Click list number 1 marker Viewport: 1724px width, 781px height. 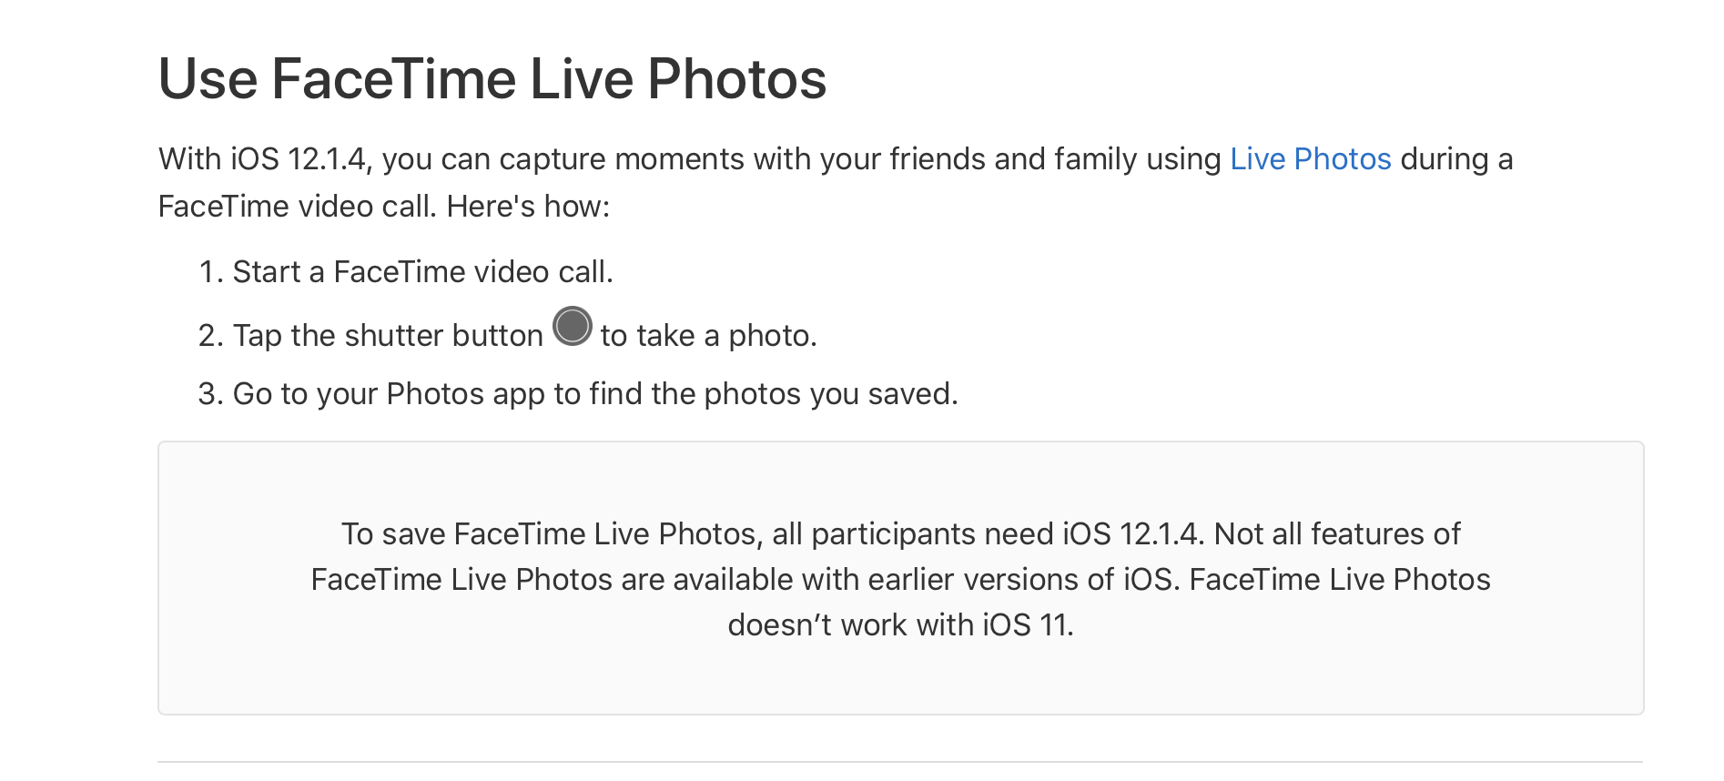211,272
